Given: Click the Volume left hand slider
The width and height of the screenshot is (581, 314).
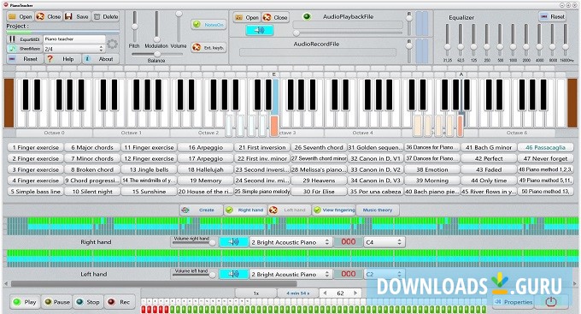Looking at the screenshot, I should coord(212,275).
